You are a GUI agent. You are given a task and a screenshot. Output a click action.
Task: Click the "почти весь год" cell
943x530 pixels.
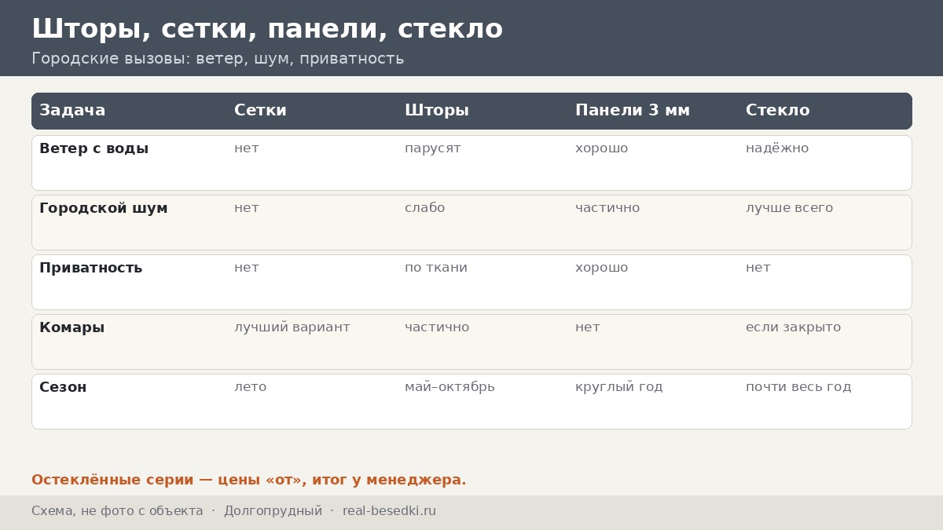tap(798, 387)
